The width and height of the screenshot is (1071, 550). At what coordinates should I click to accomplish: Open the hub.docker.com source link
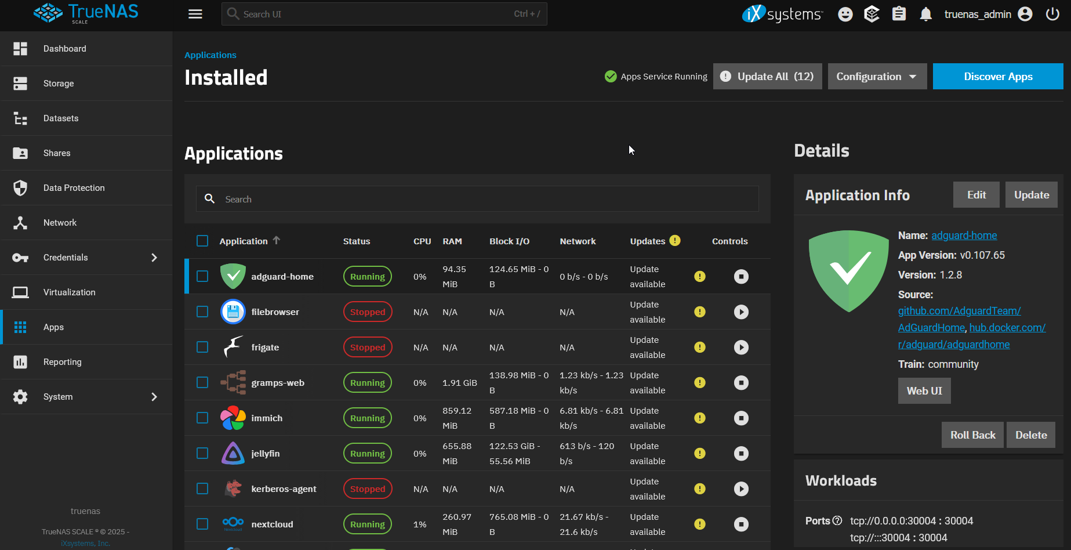pos(1007,328)
